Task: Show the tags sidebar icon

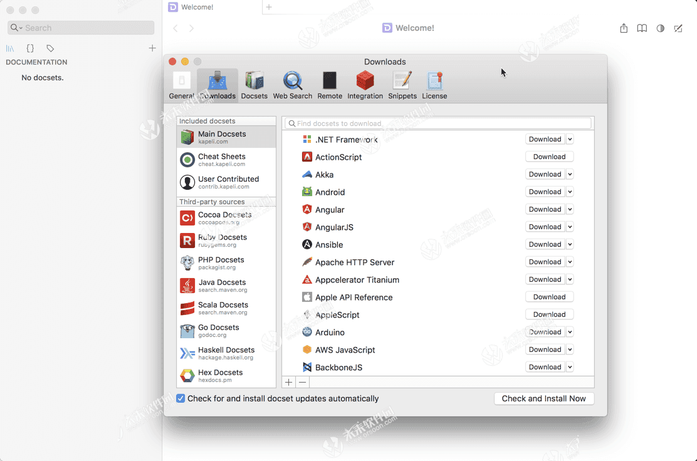Action: [x=50, y=48]
